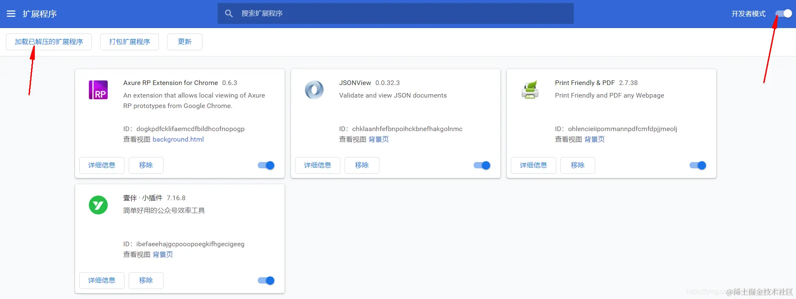Click 打包扩展程序 button
The image size is (796, 299).
click(x=130, y=42)
